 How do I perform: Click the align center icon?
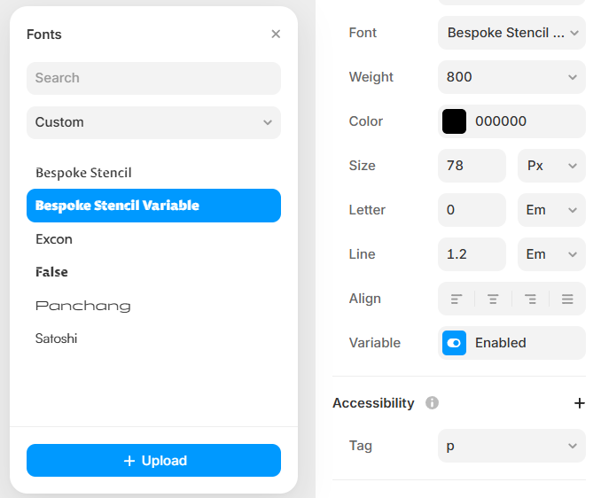(493, 300)
